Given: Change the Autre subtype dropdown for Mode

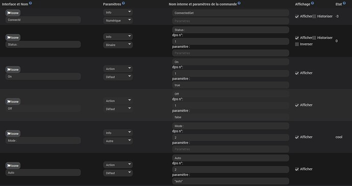Looking at the screenshot, I should click(x=118, y=141).
